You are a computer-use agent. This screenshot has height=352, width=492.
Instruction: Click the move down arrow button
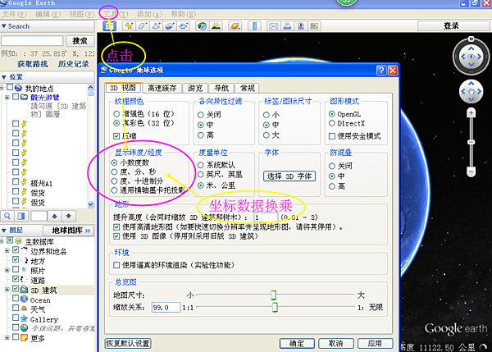click(x=69, y=216)
